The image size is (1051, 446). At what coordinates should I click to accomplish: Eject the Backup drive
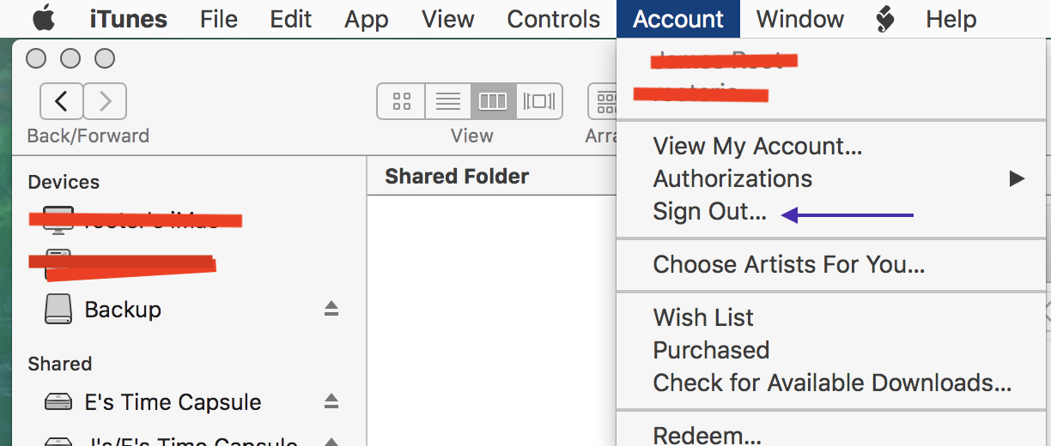[331, 310]
